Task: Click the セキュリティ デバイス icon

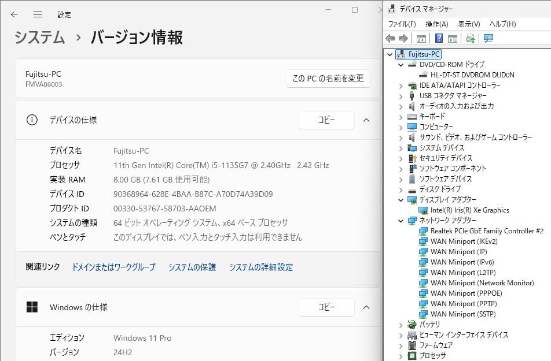Action: point(412,158)
